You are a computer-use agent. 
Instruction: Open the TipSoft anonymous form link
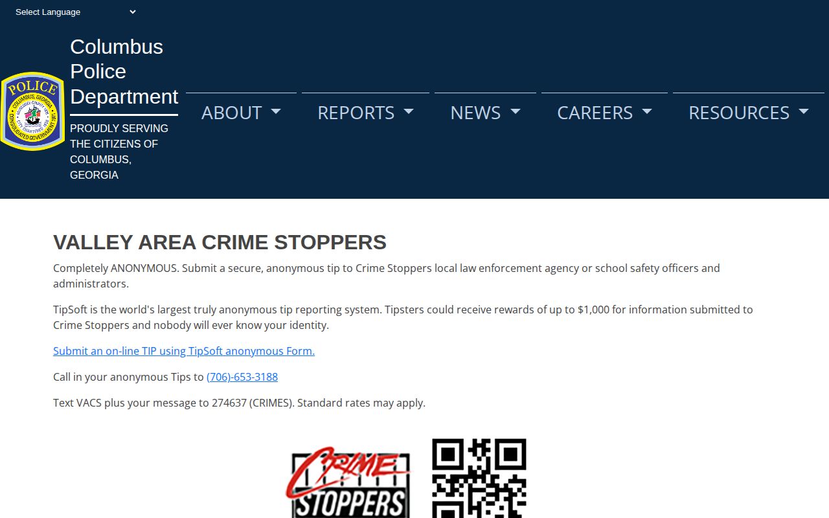[x=184, y=351]
